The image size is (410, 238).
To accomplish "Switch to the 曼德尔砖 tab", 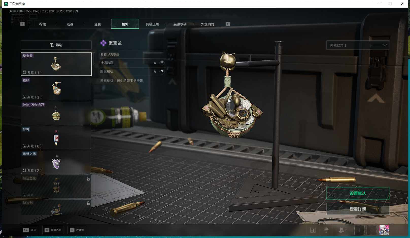I will pos(180,24).
